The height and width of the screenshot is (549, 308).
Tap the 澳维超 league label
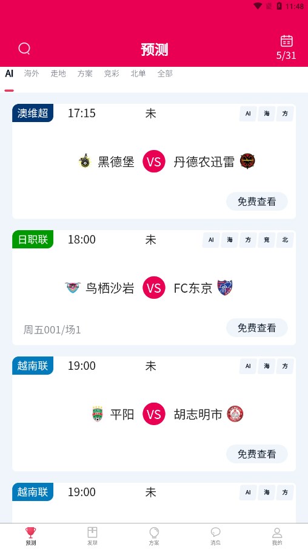33,113
